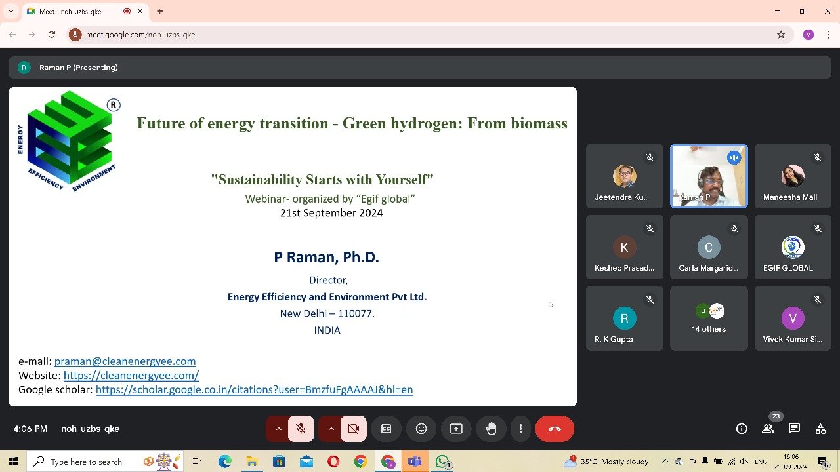Toggle closed captions on
This screenshot has height=472, width=840.
(387, 429)
